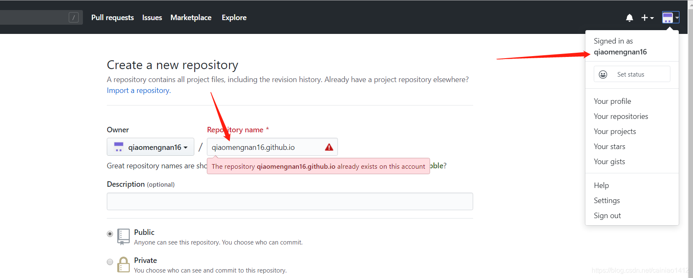Click the signed-in username qiaomengnan16
Screen dimensions: 693x278
click(620, 52)
